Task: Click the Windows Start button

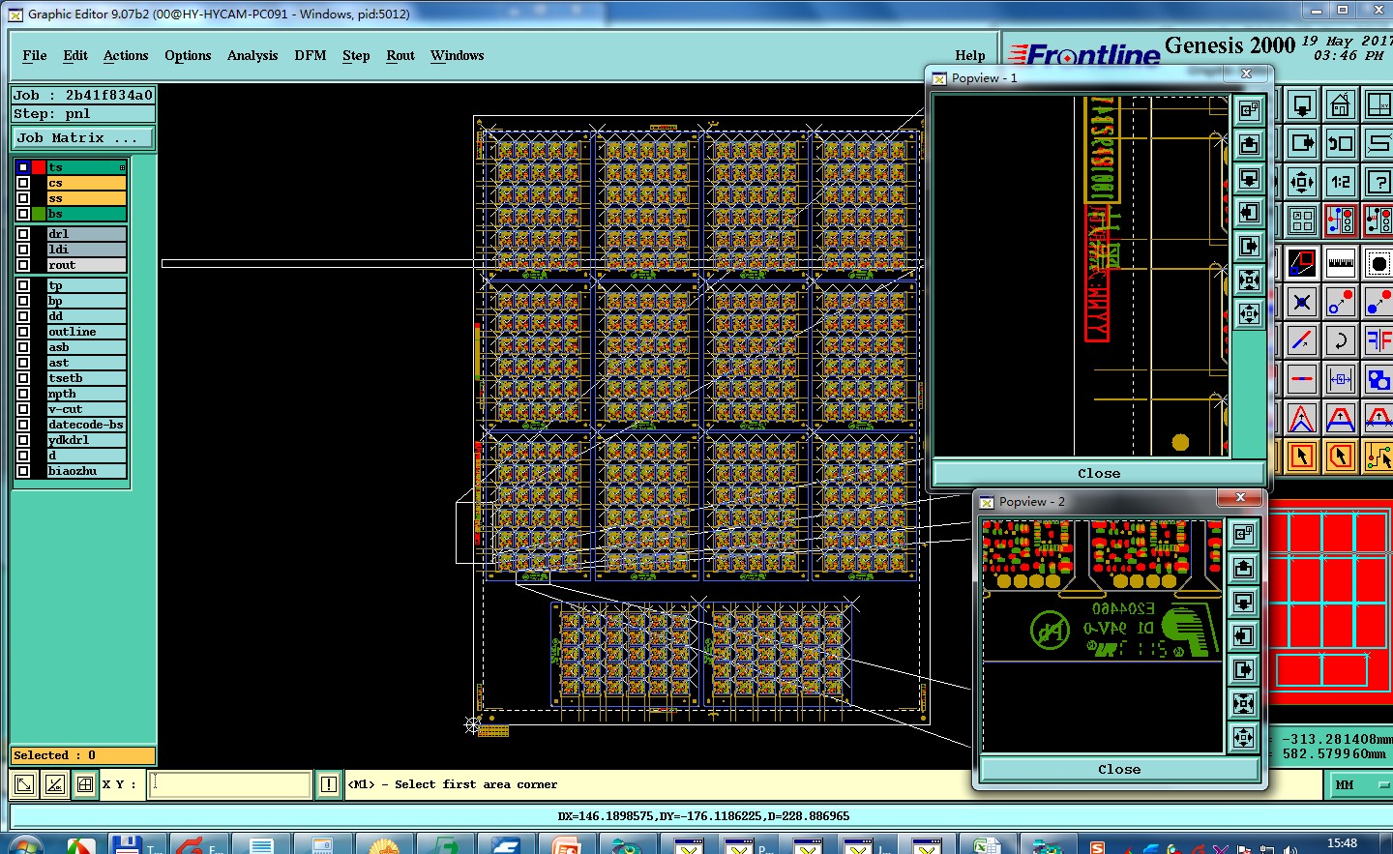Action: click(24, 844)
